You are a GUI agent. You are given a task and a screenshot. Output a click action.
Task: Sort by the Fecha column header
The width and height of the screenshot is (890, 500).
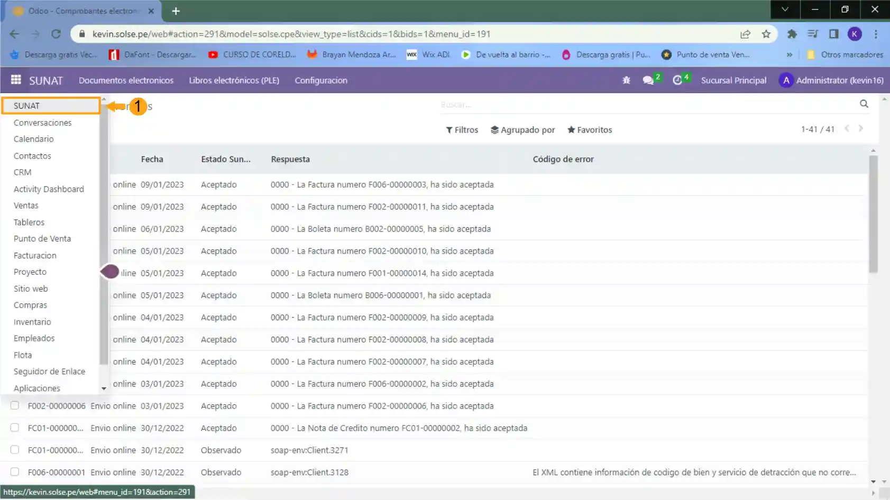pyautogui.click(x=152, y=159)
